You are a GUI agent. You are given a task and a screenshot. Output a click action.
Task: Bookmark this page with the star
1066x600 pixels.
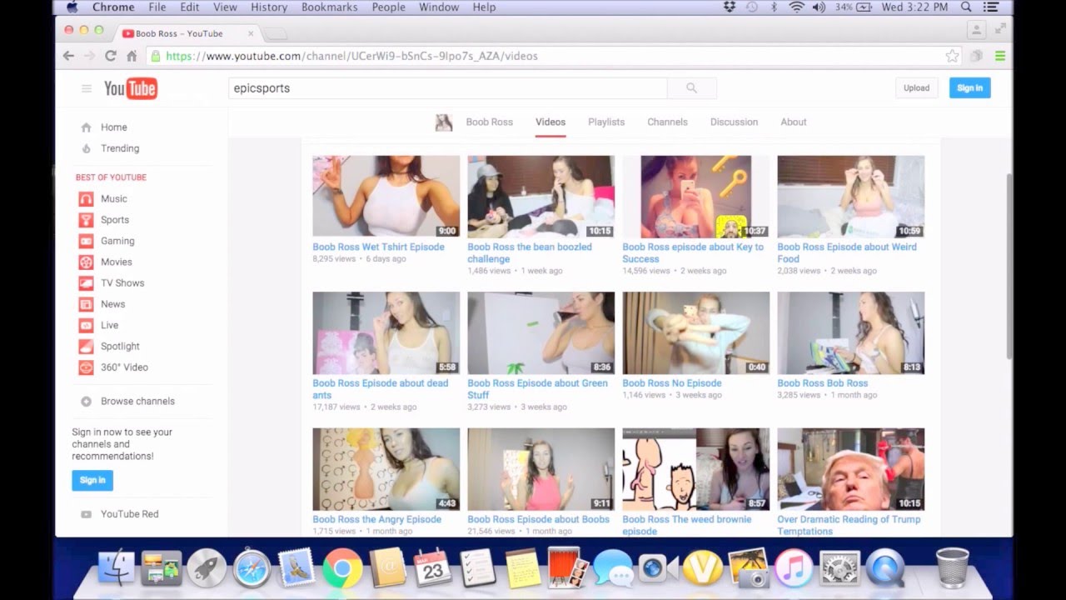[x=952, y=56]
